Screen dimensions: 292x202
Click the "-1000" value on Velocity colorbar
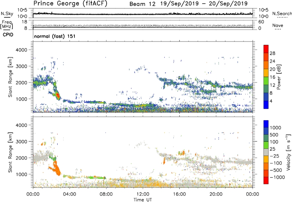(x=277, y=177)
